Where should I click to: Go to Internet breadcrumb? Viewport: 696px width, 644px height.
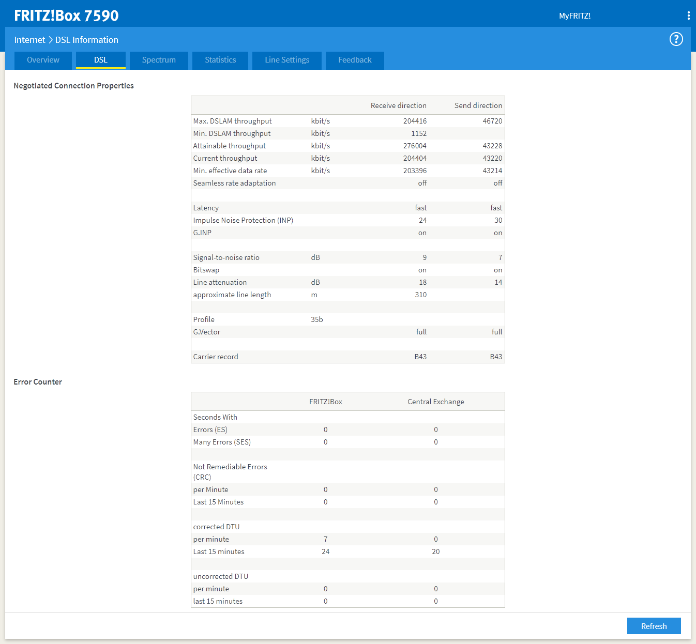tap(29, 40)
